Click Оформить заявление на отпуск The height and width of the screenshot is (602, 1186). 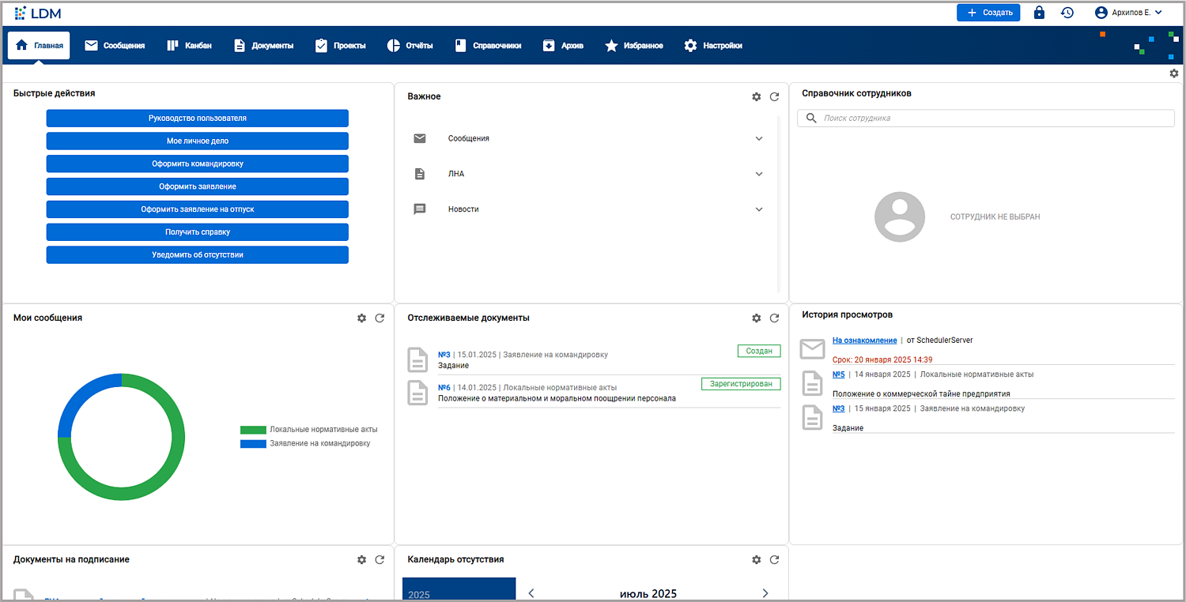click(x=198, y=209)
